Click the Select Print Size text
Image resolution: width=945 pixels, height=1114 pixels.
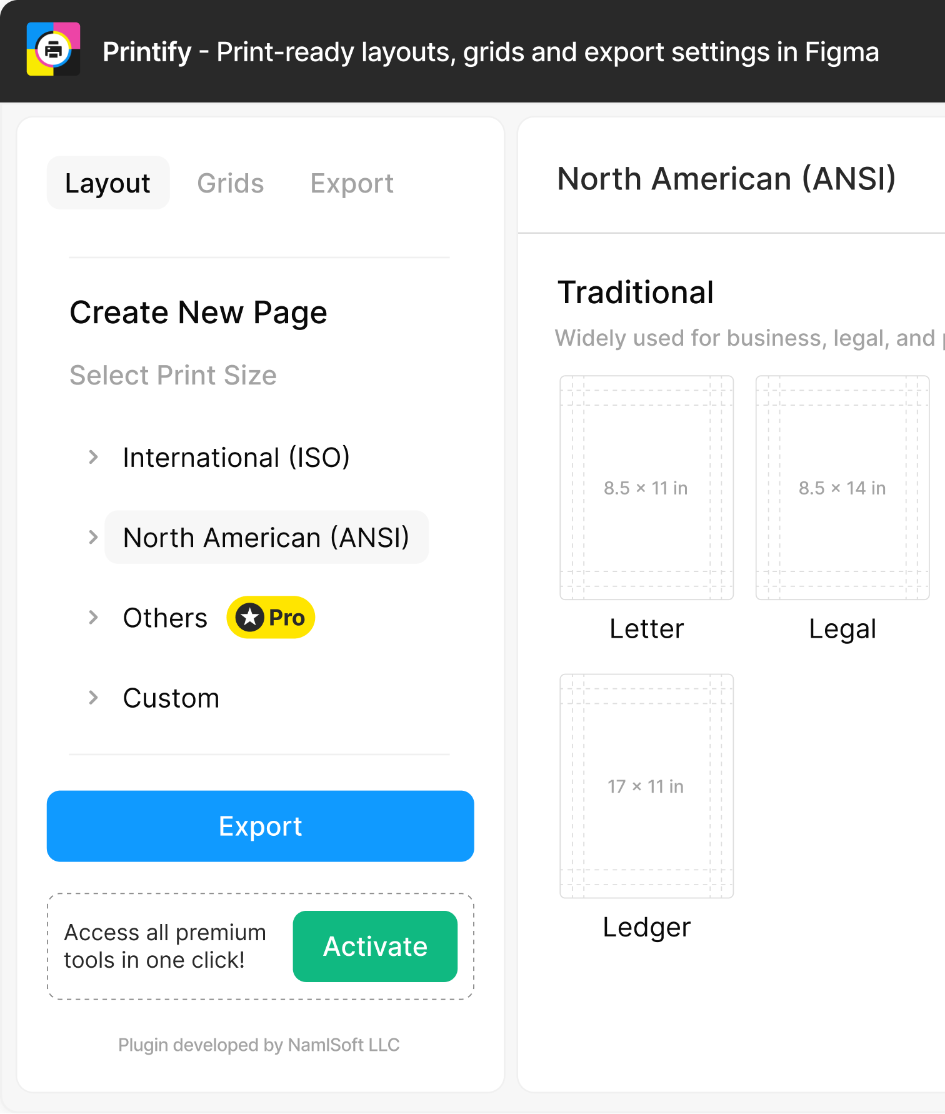pos(173,375)
